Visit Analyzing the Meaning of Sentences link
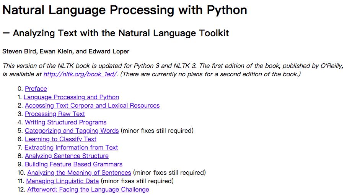 click(79, 173)
